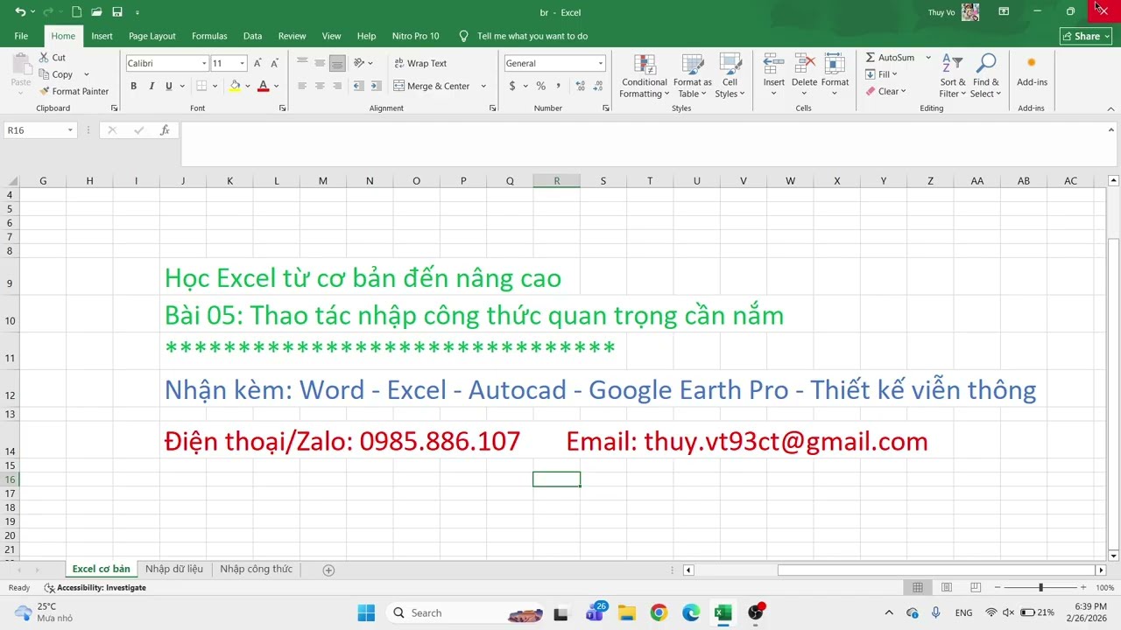Click the Format cells icon
The width and height of the screenshot is (1121, 630).
(835, 64)
